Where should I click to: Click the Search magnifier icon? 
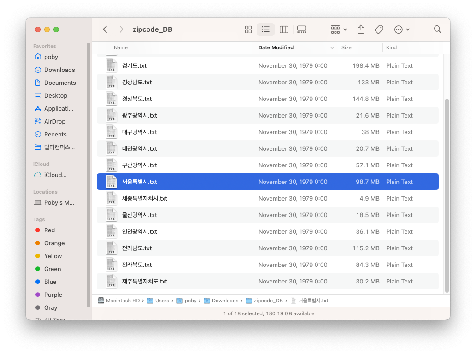click(x=437, y=29)
